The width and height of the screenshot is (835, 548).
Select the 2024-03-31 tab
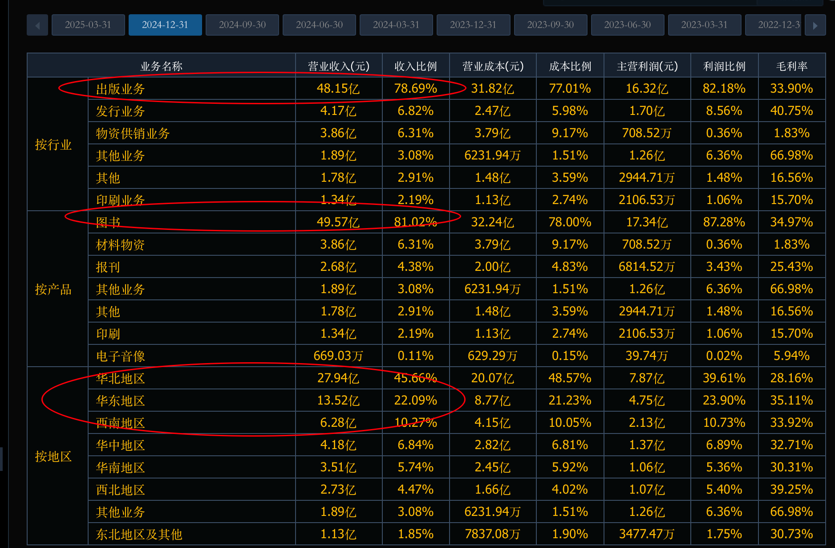[396, 25]
